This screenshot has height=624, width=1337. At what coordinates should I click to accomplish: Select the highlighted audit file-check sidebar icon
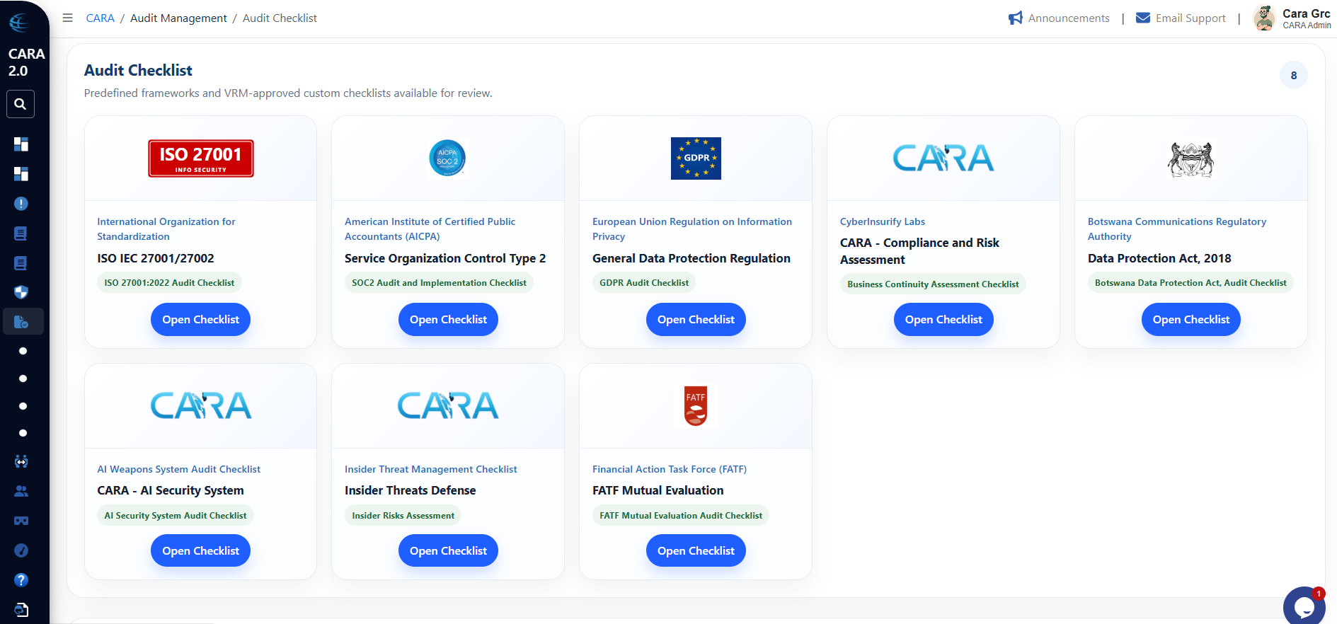[x=21, y=321]
